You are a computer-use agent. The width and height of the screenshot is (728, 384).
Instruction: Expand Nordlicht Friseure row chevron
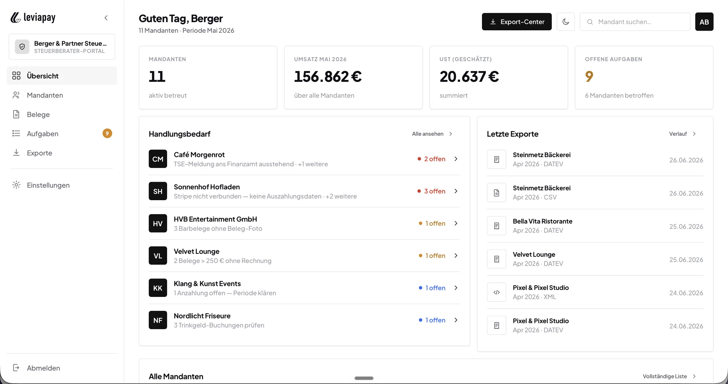click(x=456, y=320)
